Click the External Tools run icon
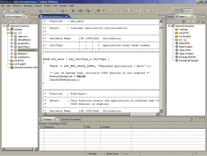This screenshot has height=156, width=207. pos(88,11)
